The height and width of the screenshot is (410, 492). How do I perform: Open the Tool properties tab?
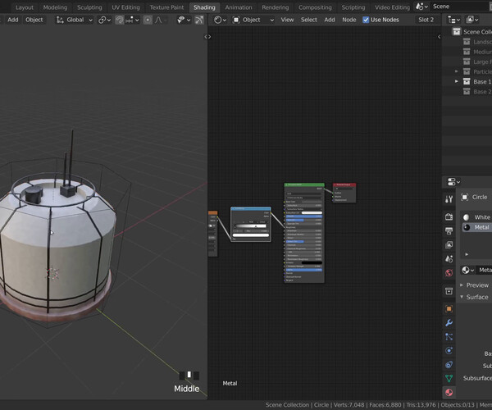449,199
